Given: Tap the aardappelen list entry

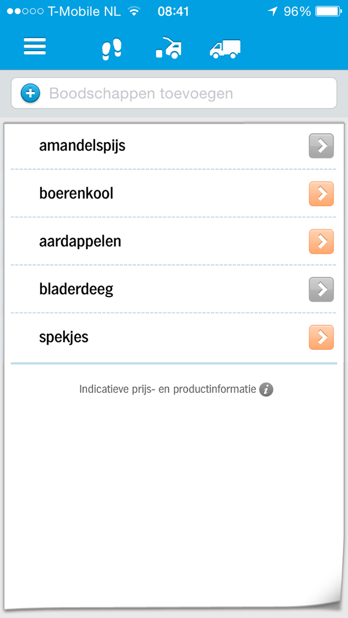Looking at the screenshot, I should tap(173, 241).
